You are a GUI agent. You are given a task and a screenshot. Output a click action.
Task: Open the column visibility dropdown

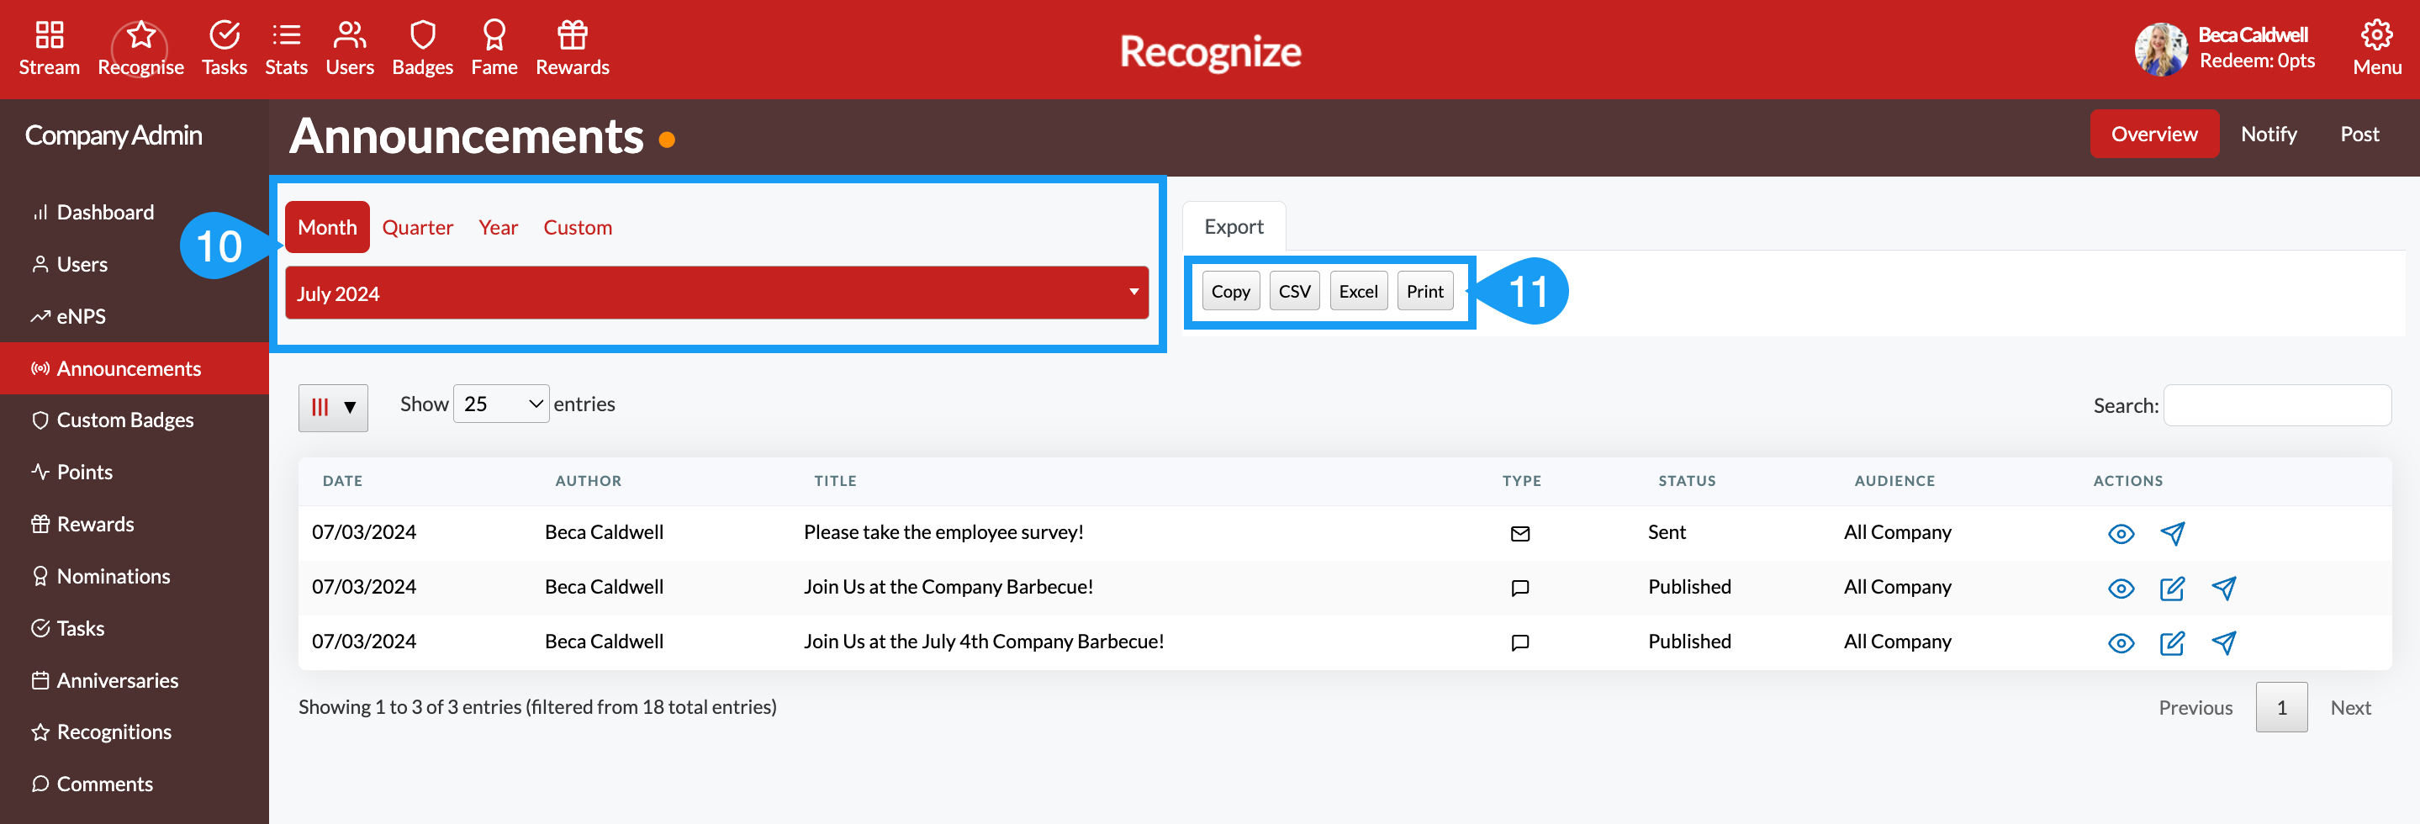[333, 407]
